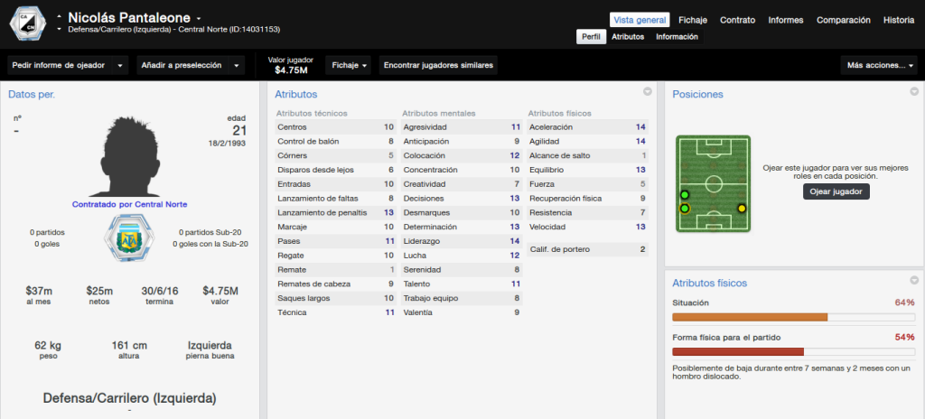Open the Historia tab

pos(899,20)
